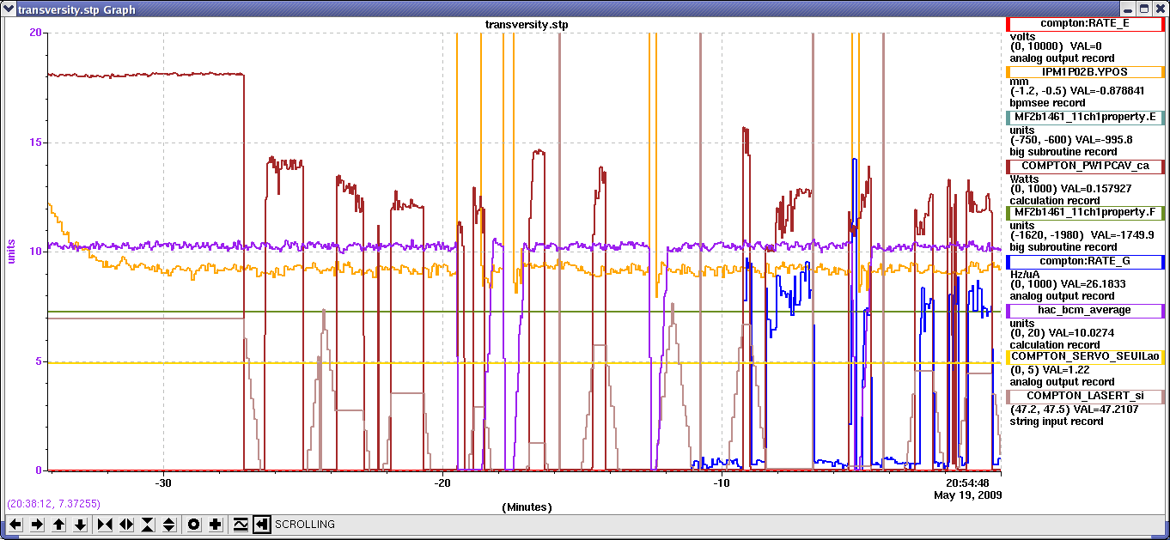Click the 'bpmsee record' description text

pyautogui.click(x=1047, y=103)
